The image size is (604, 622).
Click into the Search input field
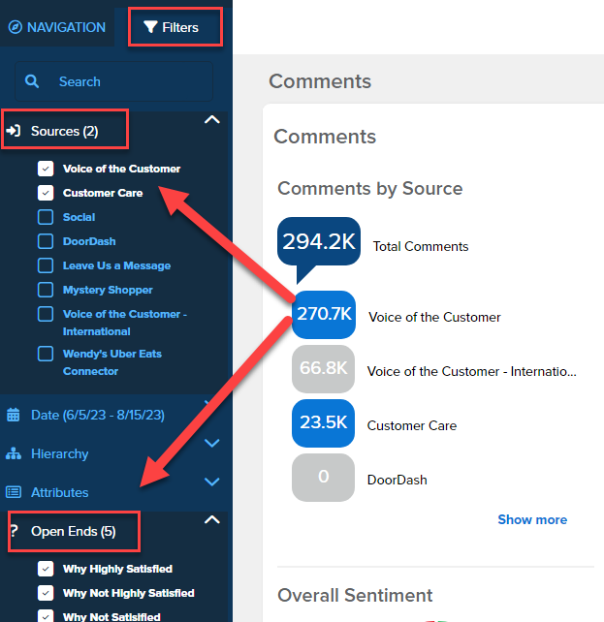point(126,82)
